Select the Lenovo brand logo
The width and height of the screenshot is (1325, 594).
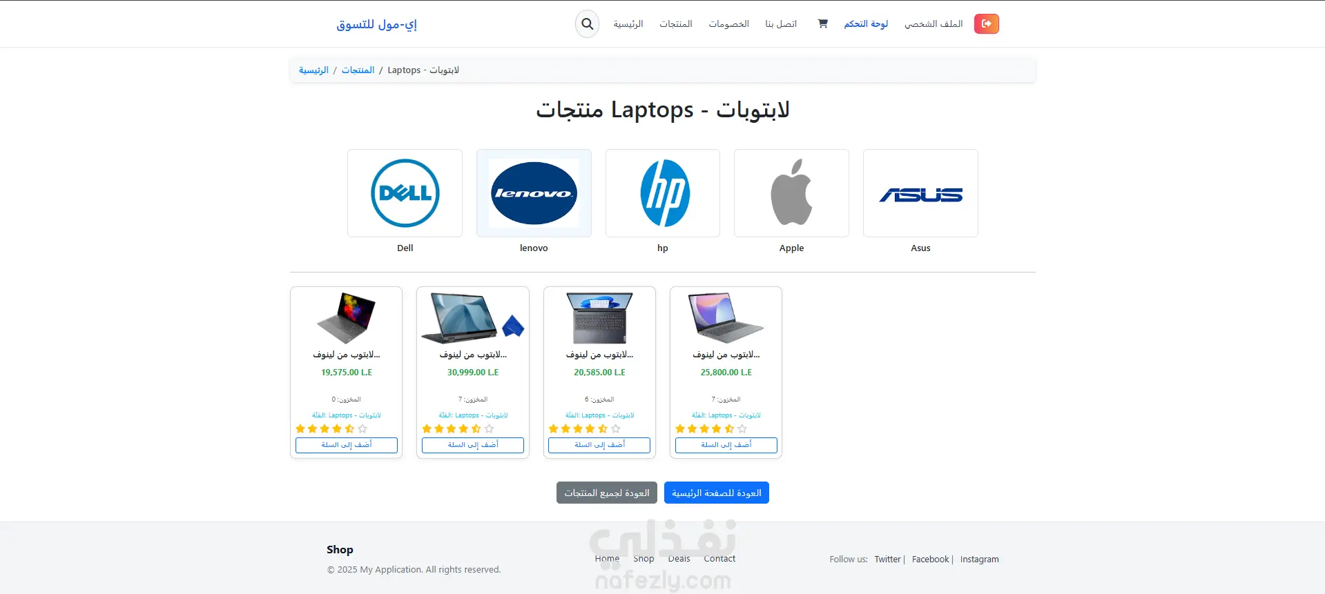pyautogui.click(x=534, y=193)
